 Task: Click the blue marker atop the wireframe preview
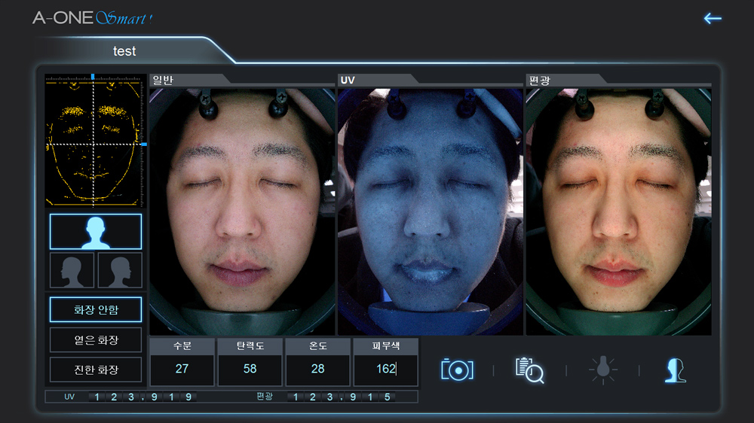[x=93, y=77]
